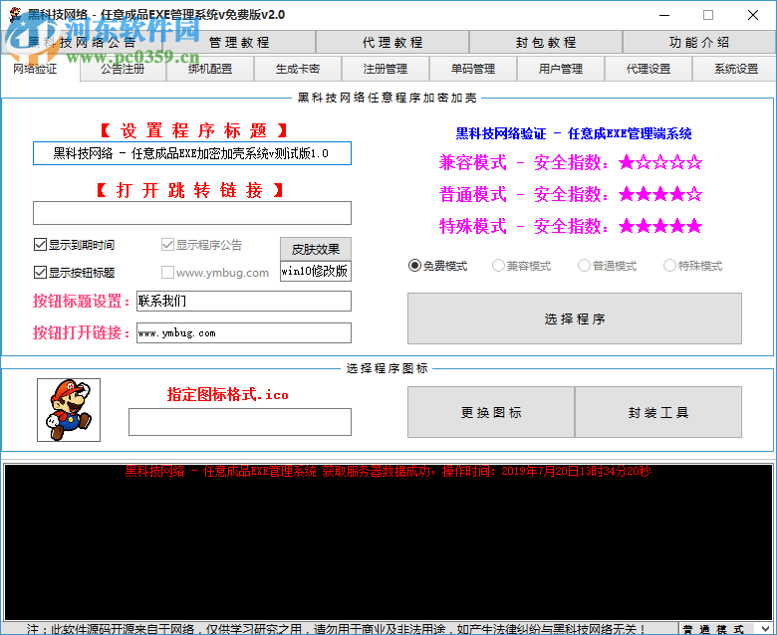The height and width of the screenshot is (635, 777).
Task: Switch to the 公告注册 tab
Action: pos(123,69)
